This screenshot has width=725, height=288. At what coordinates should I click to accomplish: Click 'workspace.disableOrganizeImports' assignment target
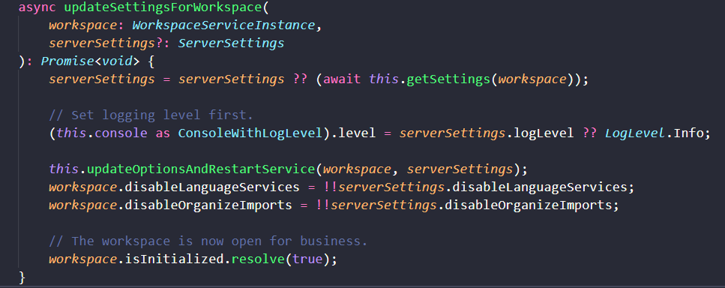point(171,205)
